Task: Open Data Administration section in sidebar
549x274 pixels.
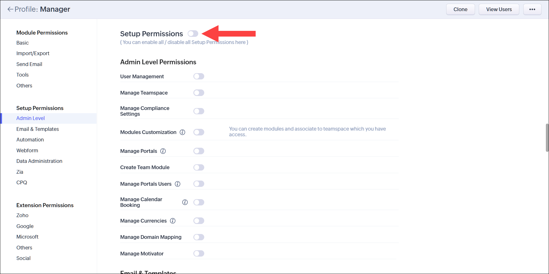Action: (x=39, y=161)
